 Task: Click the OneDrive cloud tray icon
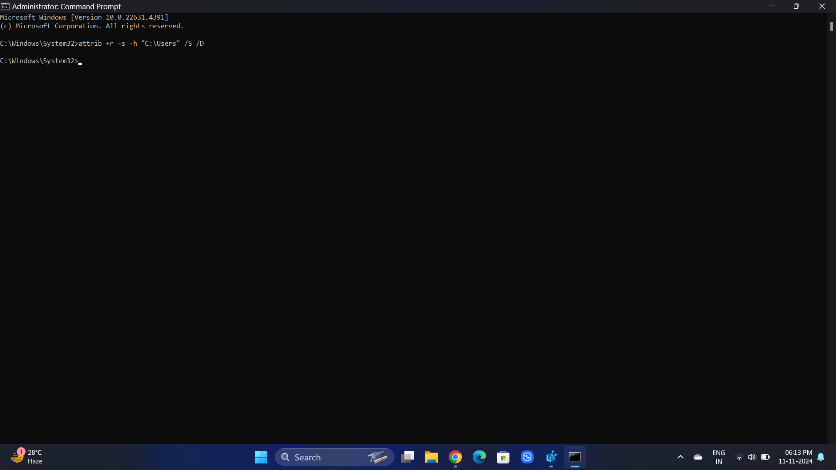pyautogui.click(x=698, y=457)
